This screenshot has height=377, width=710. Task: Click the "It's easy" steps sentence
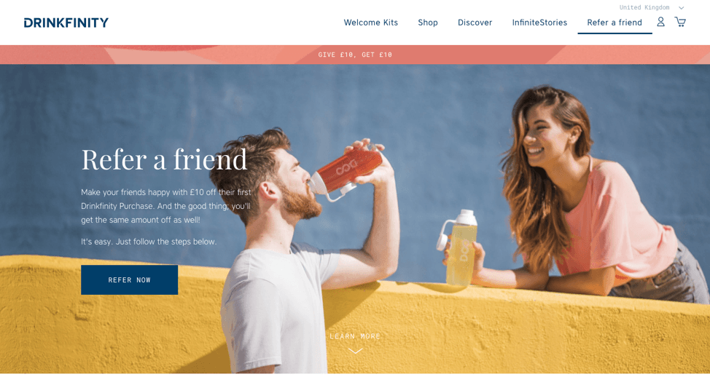pyautogui.click(x=149, y=242)
